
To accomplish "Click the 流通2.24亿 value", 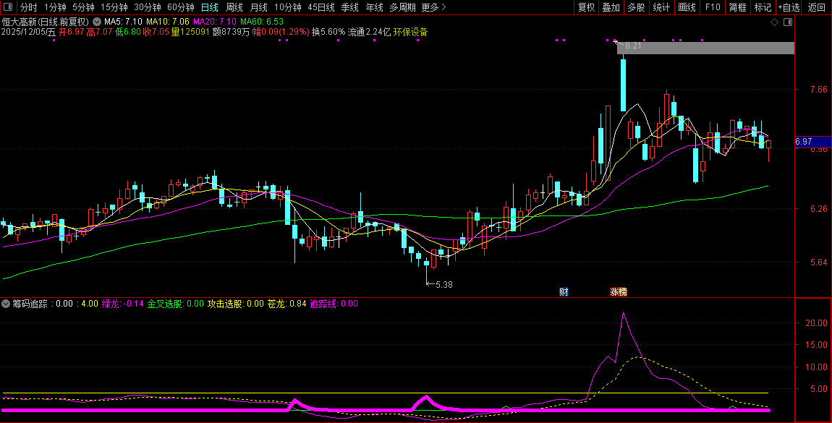I will coord(369,32).
